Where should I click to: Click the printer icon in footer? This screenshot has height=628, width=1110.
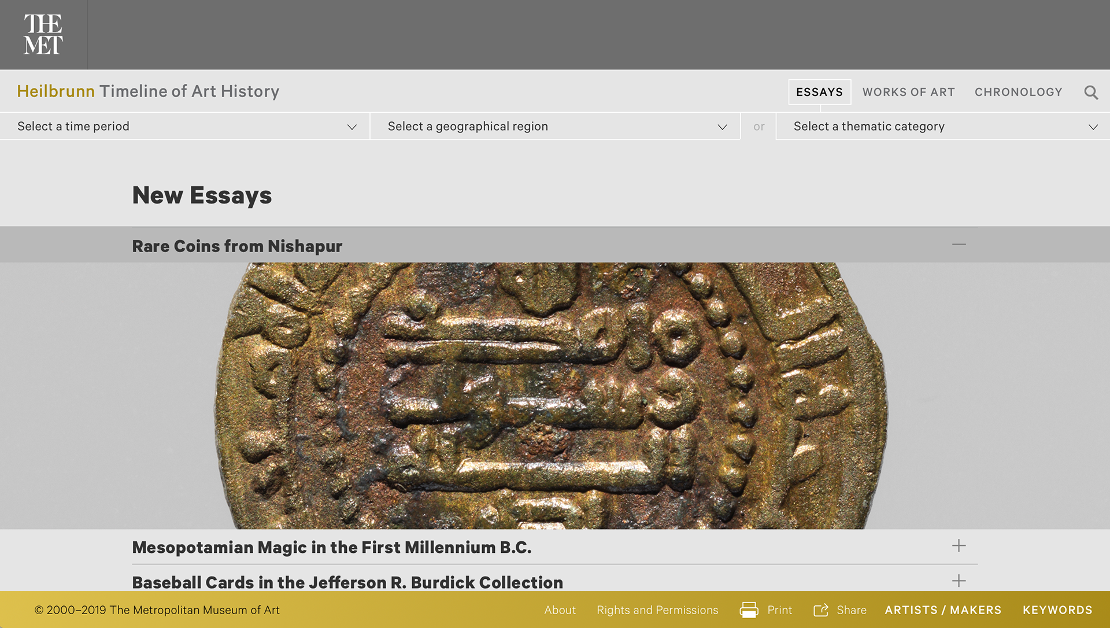coord(749,610)
